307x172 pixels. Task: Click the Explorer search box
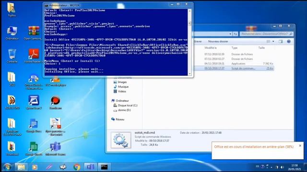coord(266,34)
